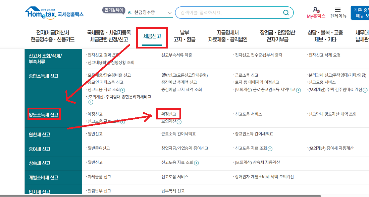369x197 pixels.
Task: Open 모의계산 under 양도소득세 신고
Action: tap(168, 121)
